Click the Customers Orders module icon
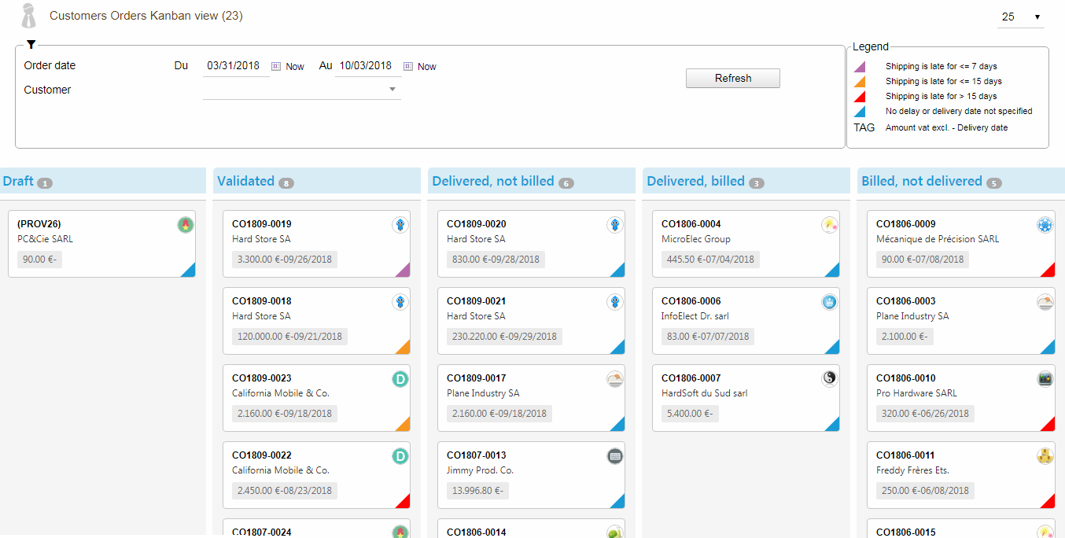The width and height of the screenshot is (1065, 538). [29, 17]
